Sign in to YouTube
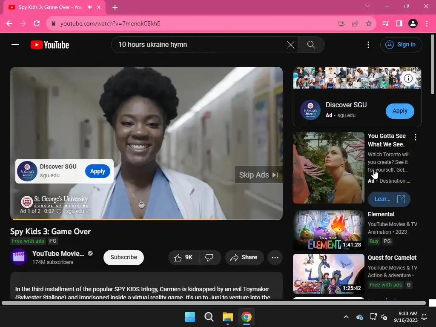The image size is (436, 327). (x=401, y=44)
